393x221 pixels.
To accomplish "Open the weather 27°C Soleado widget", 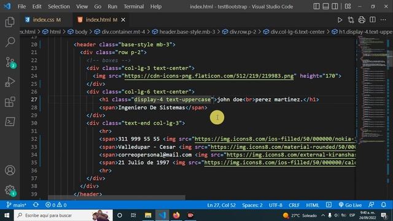I will 300,215.
